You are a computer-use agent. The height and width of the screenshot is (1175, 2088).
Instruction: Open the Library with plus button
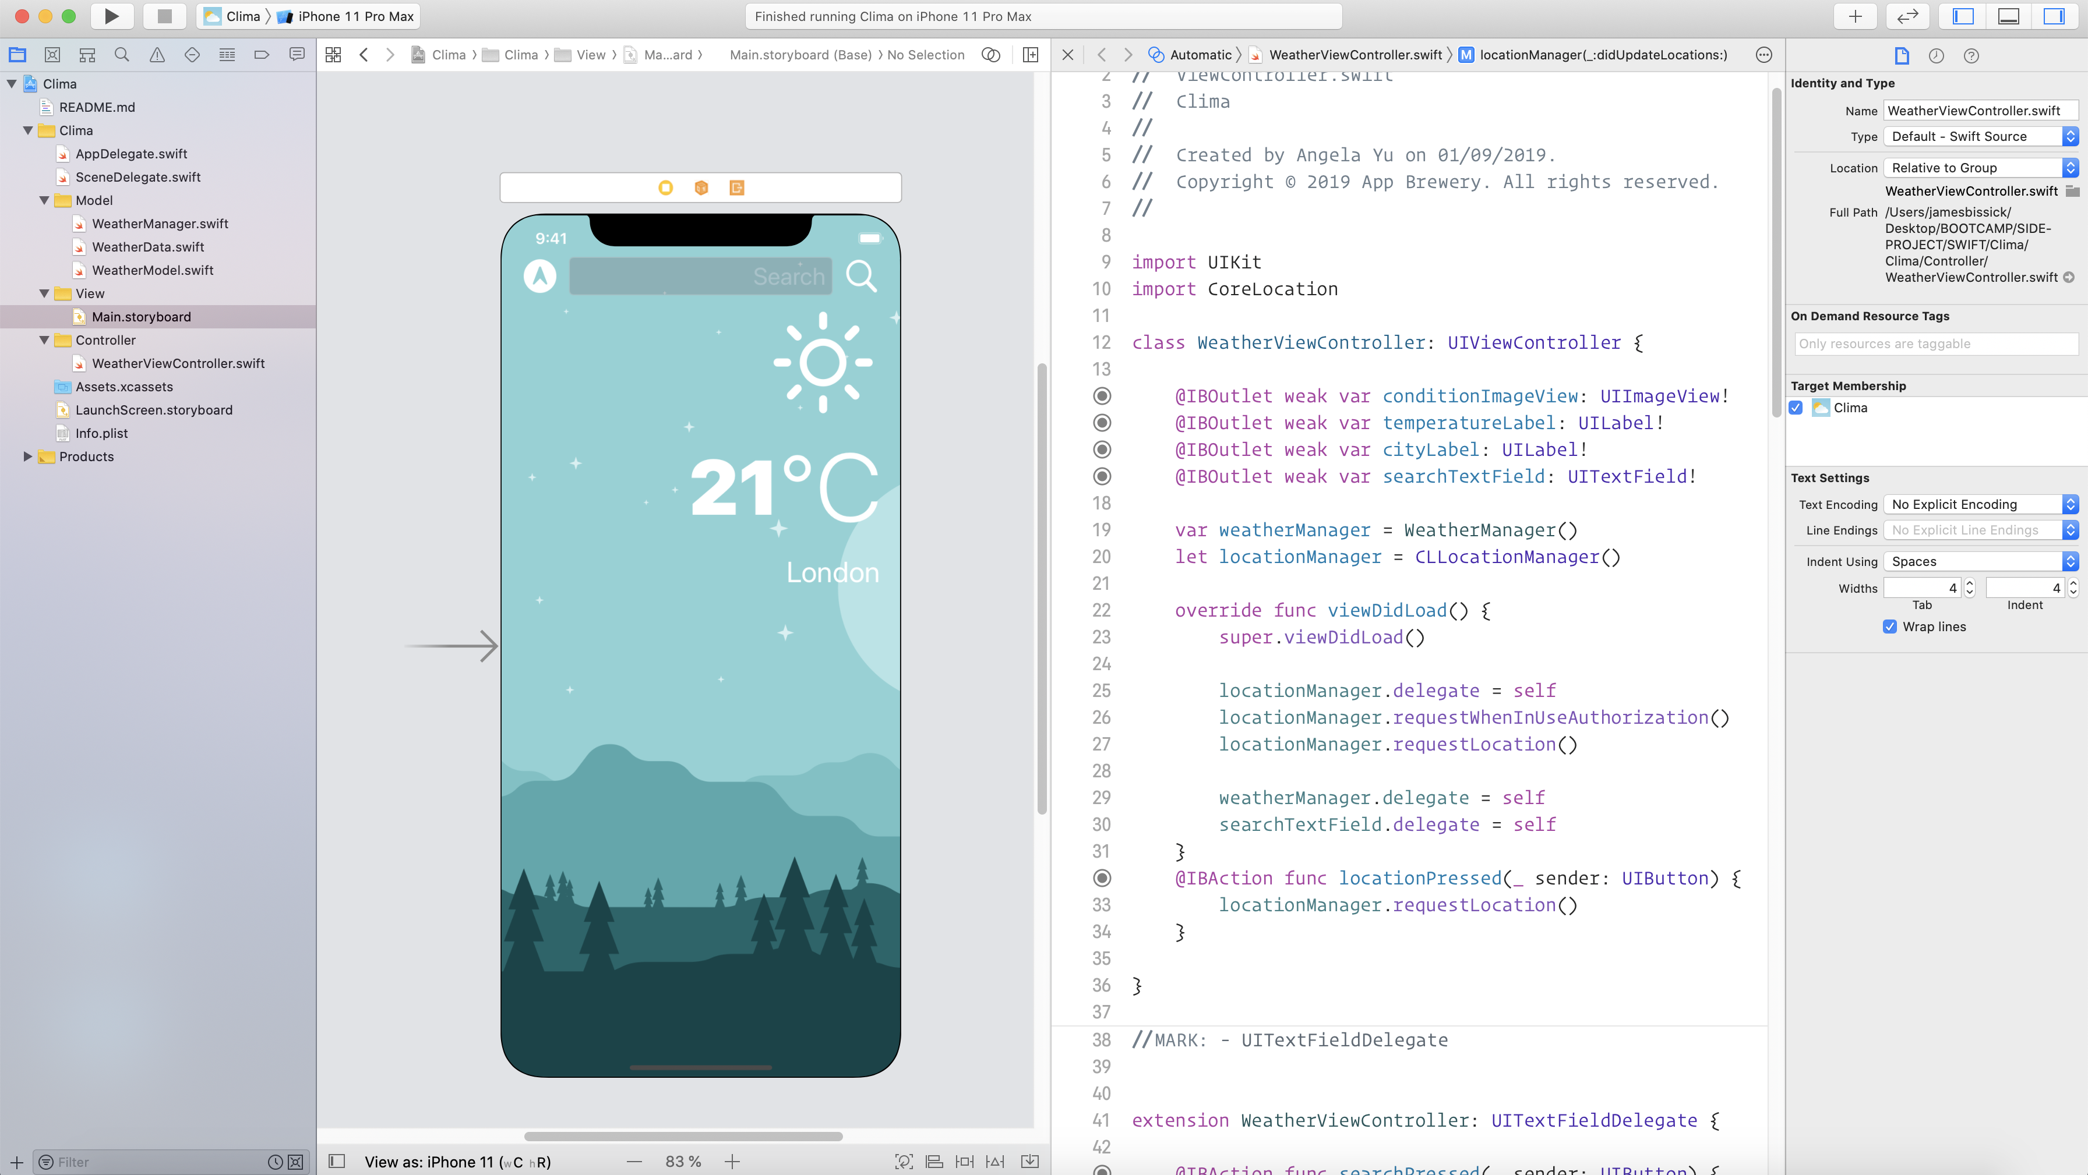point(1854,16)
